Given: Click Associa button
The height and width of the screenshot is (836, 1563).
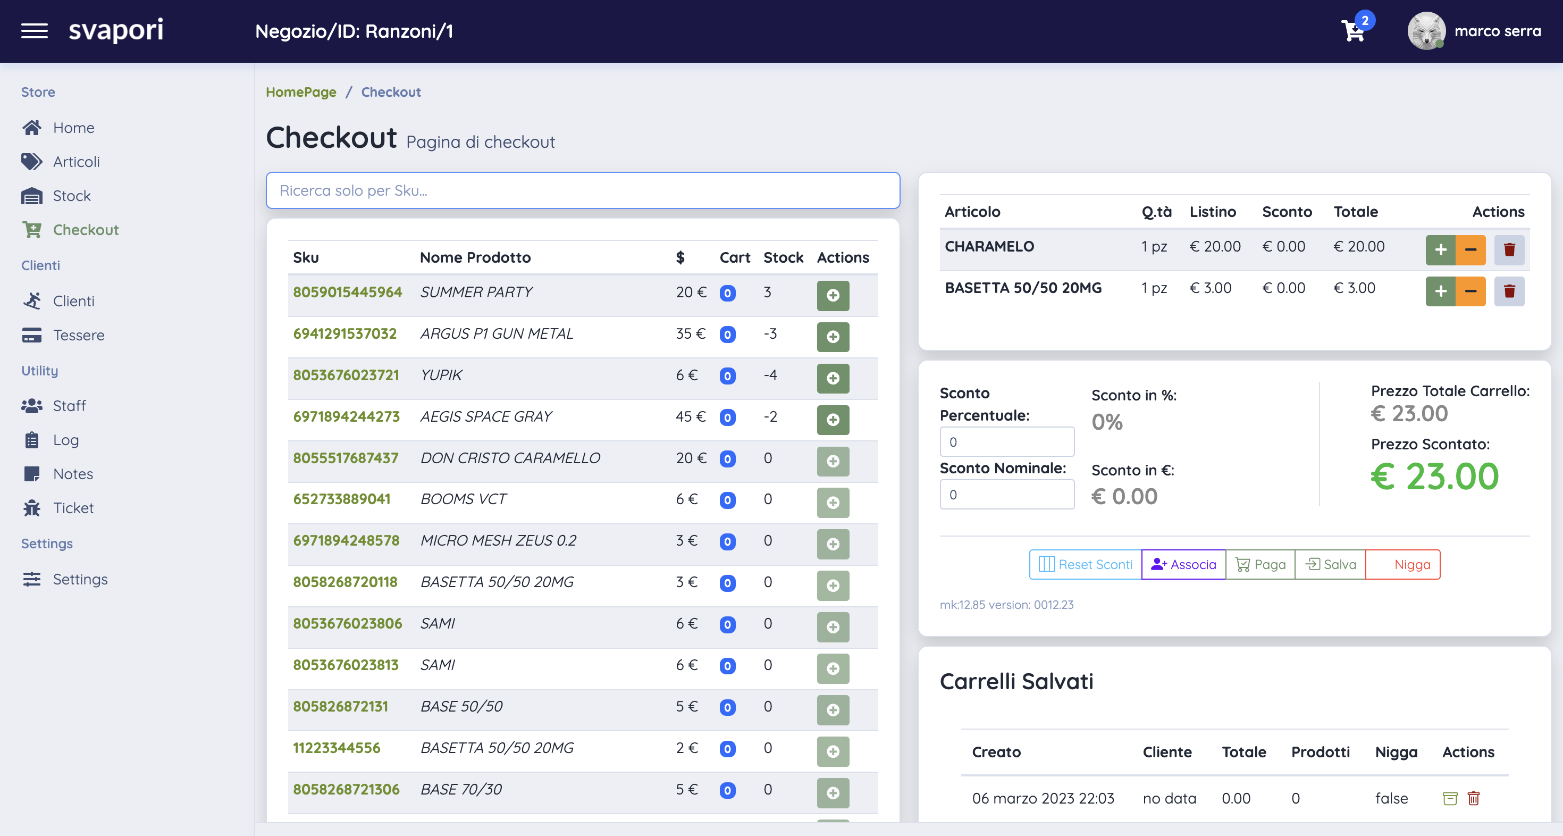Looking at the screenshot, I should [x=1183, y=565].
